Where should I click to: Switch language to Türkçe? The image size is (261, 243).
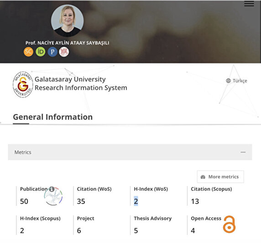pyautogui.click(x=236, y=81)
